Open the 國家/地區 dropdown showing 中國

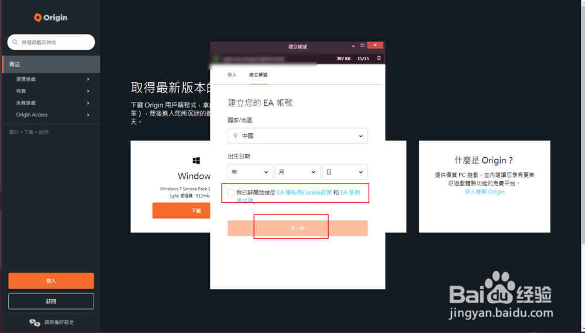click(x=298, y=136)
